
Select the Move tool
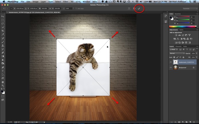click(x=3, y=17)
